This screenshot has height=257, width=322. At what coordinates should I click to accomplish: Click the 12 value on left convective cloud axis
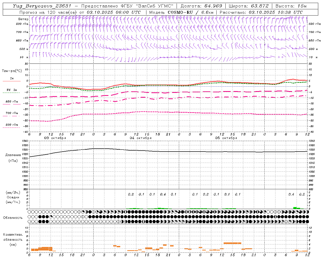point(27,228)
